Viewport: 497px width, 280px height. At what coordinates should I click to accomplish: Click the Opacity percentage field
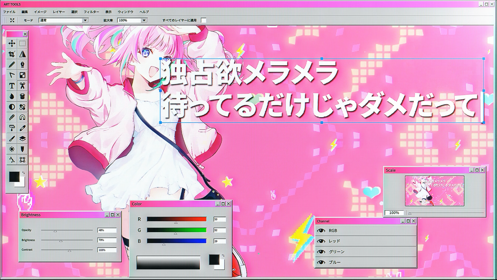point(107,230)
